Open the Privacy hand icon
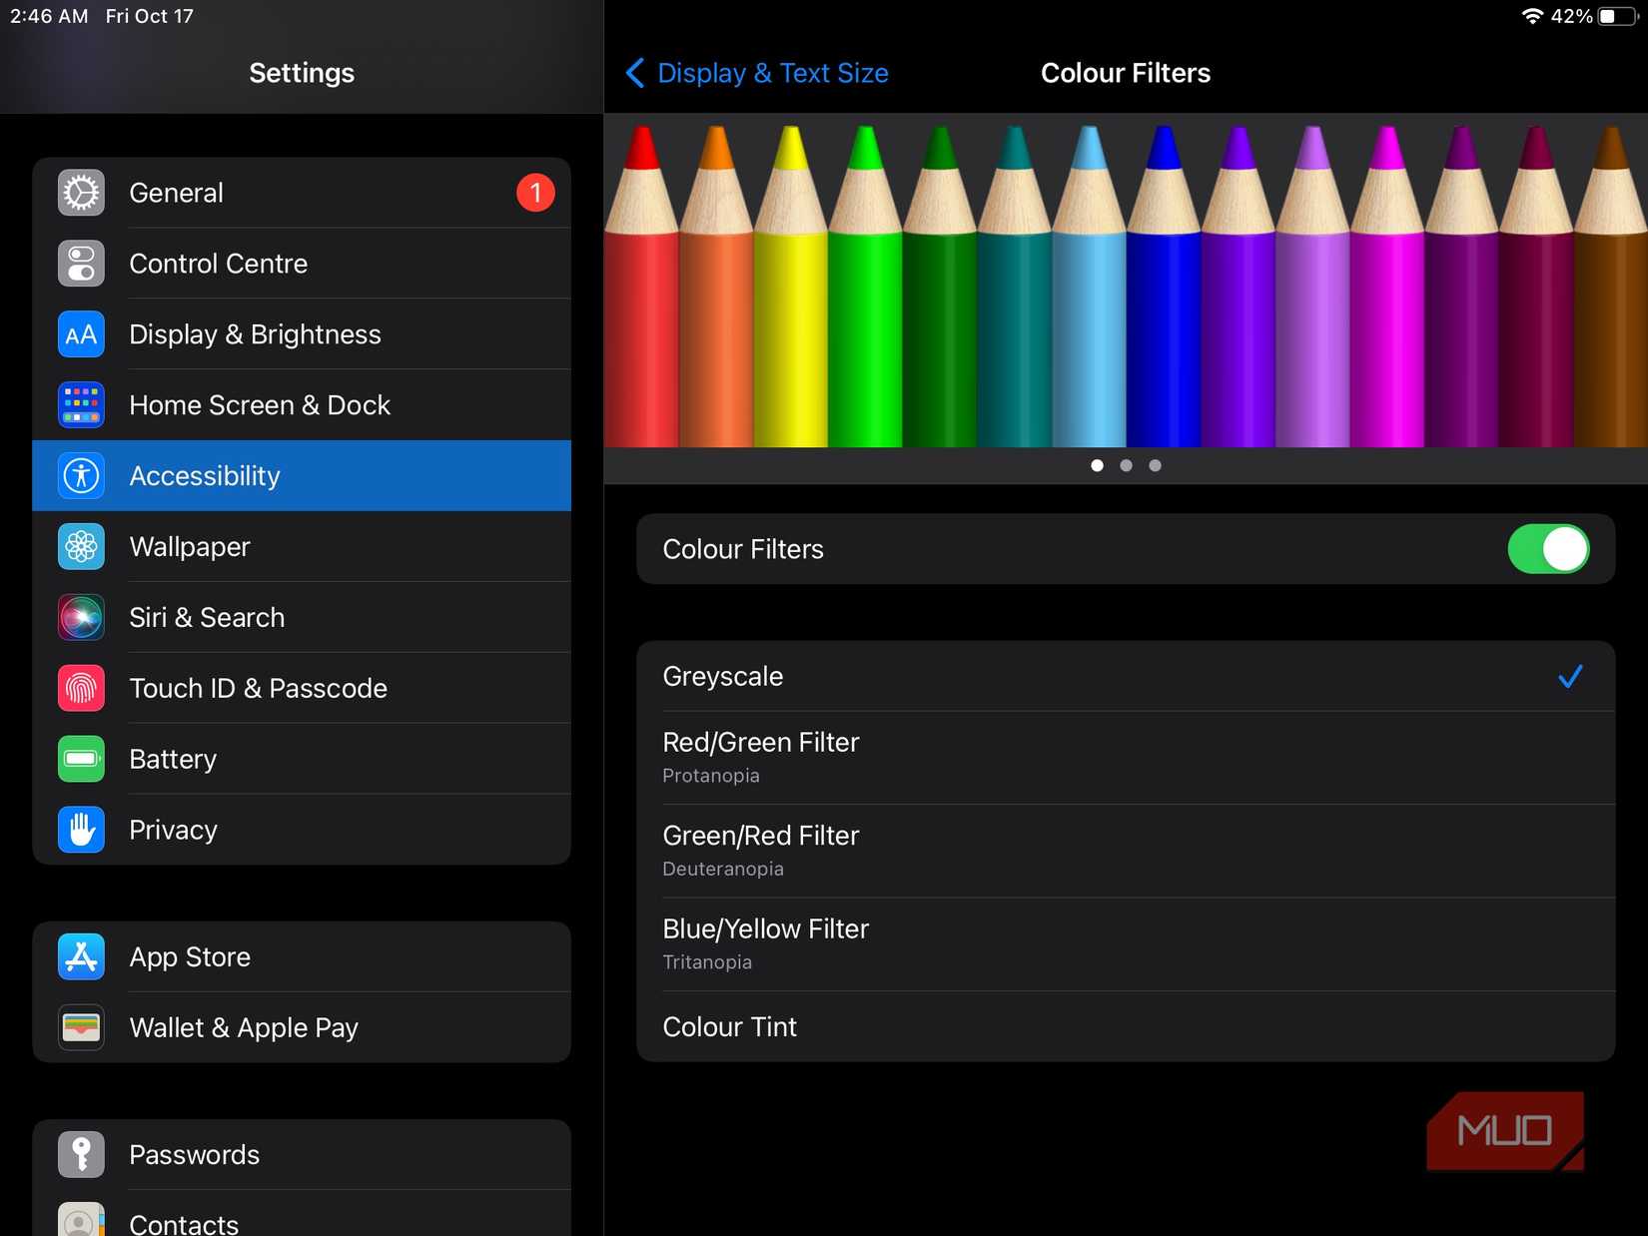This screenshot has width=1648, height=1236. point(81,829)
